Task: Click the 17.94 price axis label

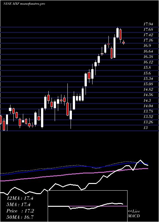Action: click(x=148, y=24)
